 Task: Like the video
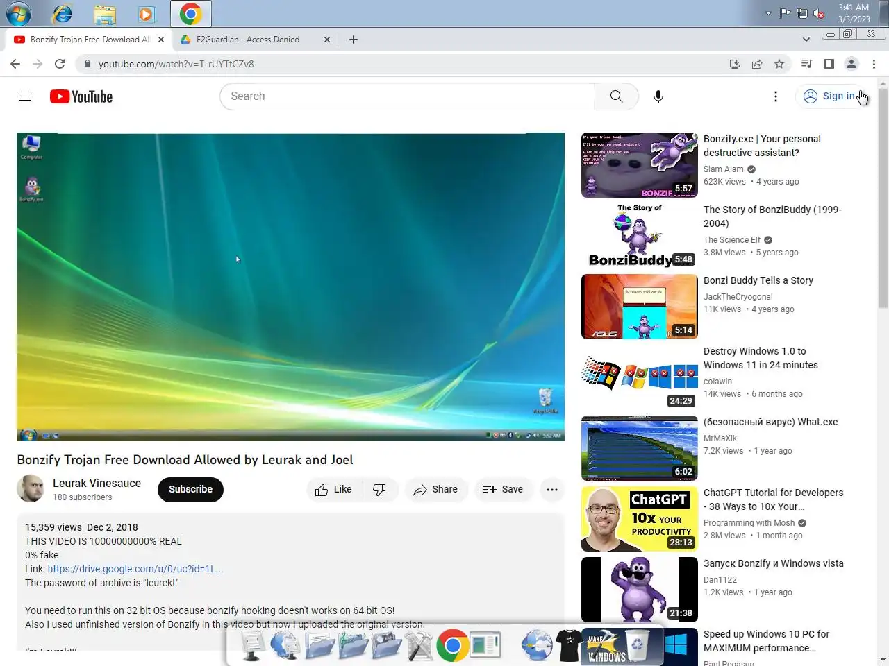coord(333,489)
